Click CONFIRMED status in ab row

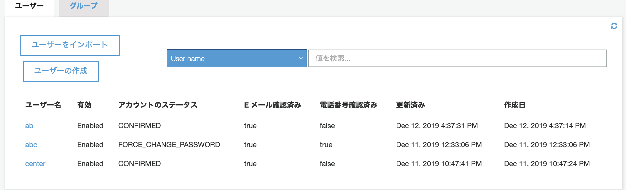[x=140, y=126]
